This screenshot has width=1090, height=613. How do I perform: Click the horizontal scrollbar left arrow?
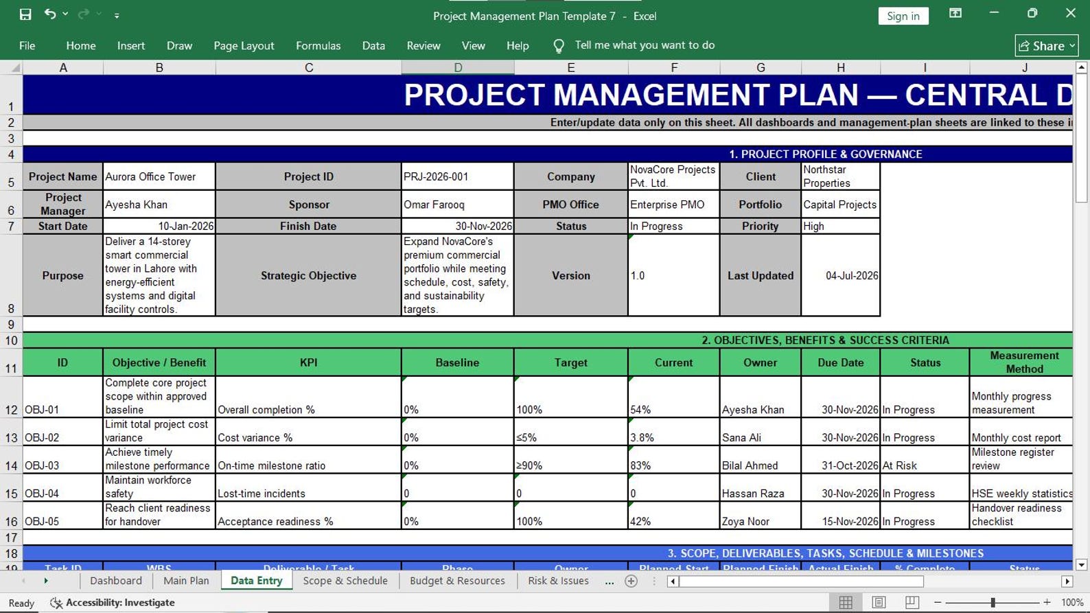coord(673,581)
